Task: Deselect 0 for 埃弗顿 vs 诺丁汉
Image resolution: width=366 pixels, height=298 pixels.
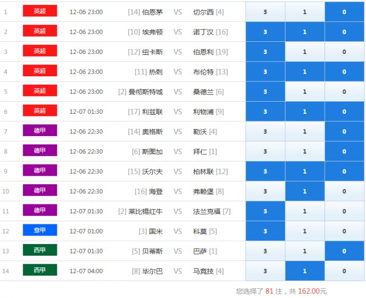Action: (344, 32)
